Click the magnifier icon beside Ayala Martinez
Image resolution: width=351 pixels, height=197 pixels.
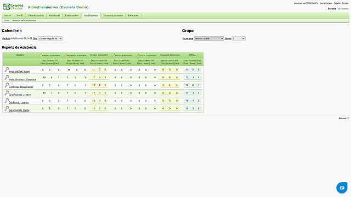pos(7,69)
